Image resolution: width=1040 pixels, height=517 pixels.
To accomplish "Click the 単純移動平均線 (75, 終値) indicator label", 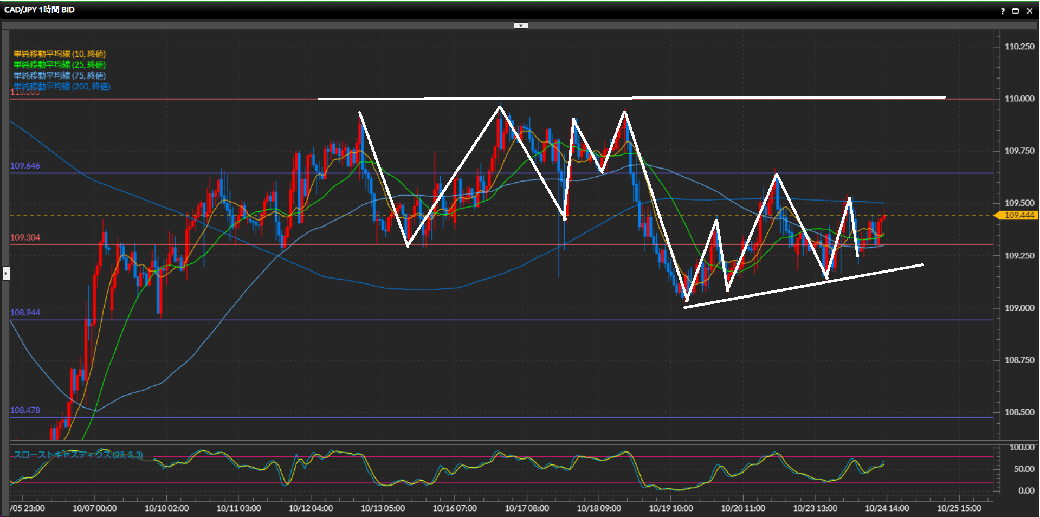I will [60, 76].
